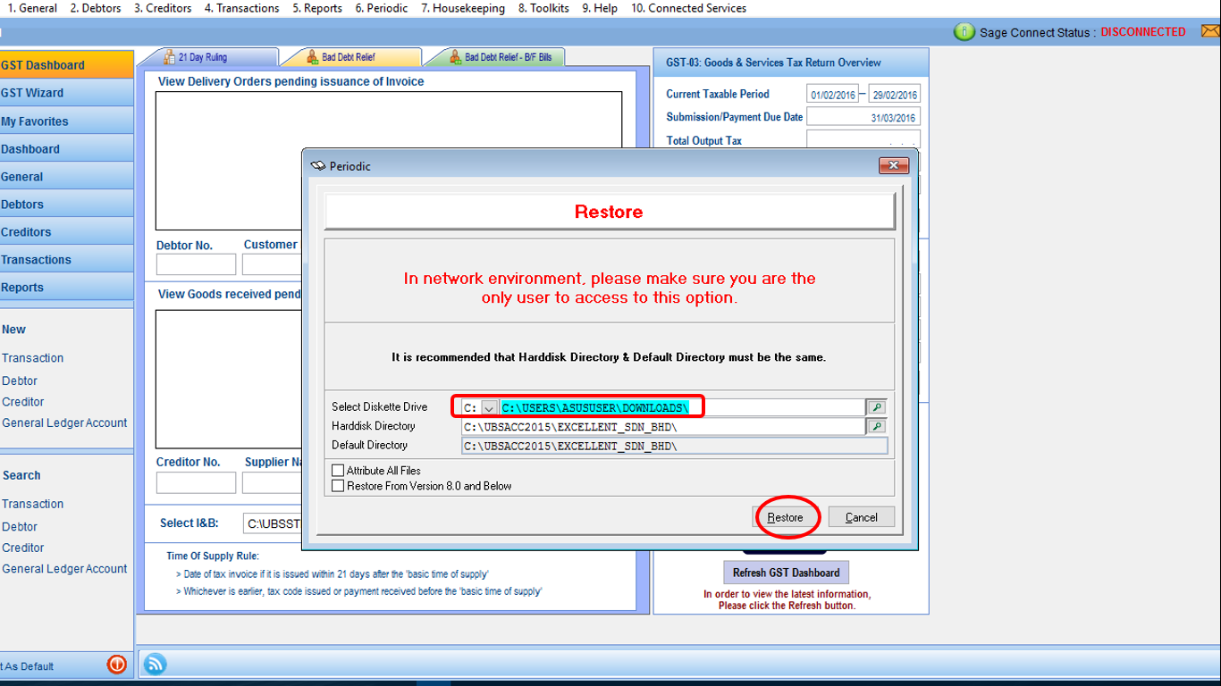Click the taxable period start date 01/02/2016
This screenshot has width=1221, height=686.
pyautogui.click(x=833, y=95)
